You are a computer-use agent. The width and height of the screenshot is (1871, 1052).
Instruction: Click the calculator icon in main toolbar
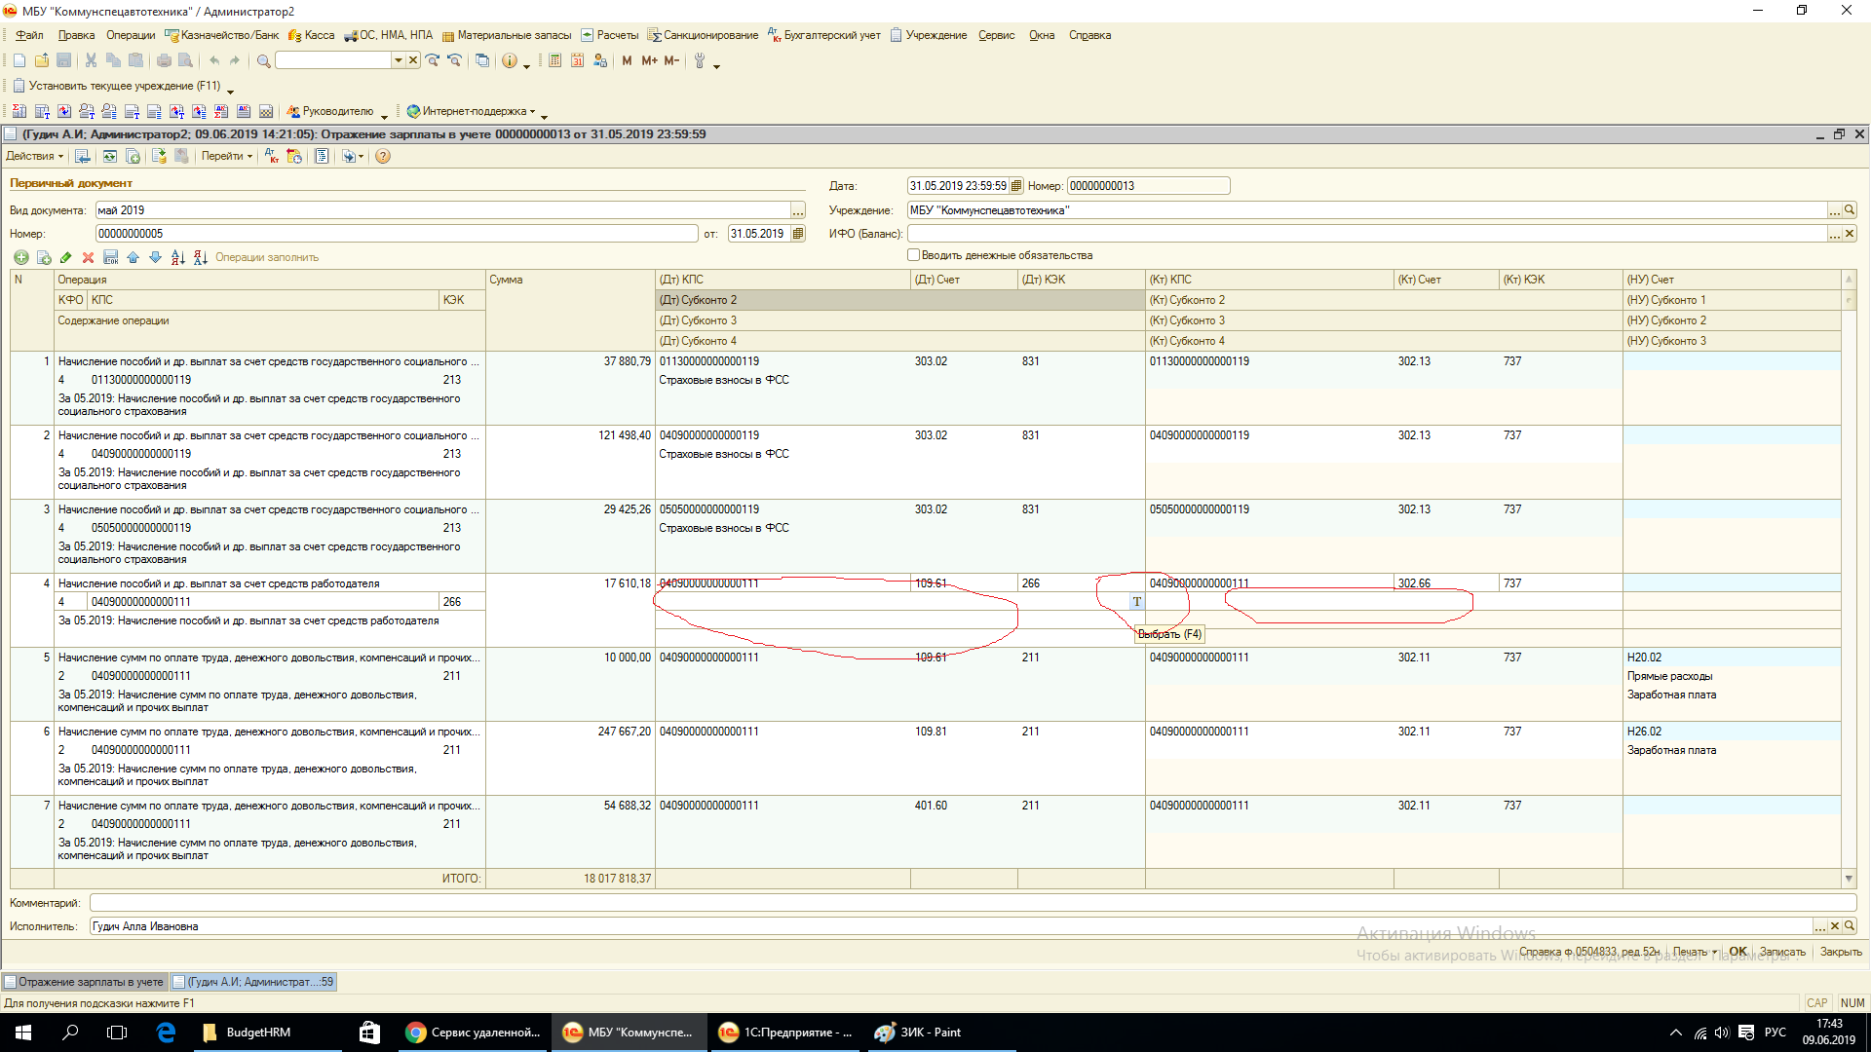pos(554,60)
